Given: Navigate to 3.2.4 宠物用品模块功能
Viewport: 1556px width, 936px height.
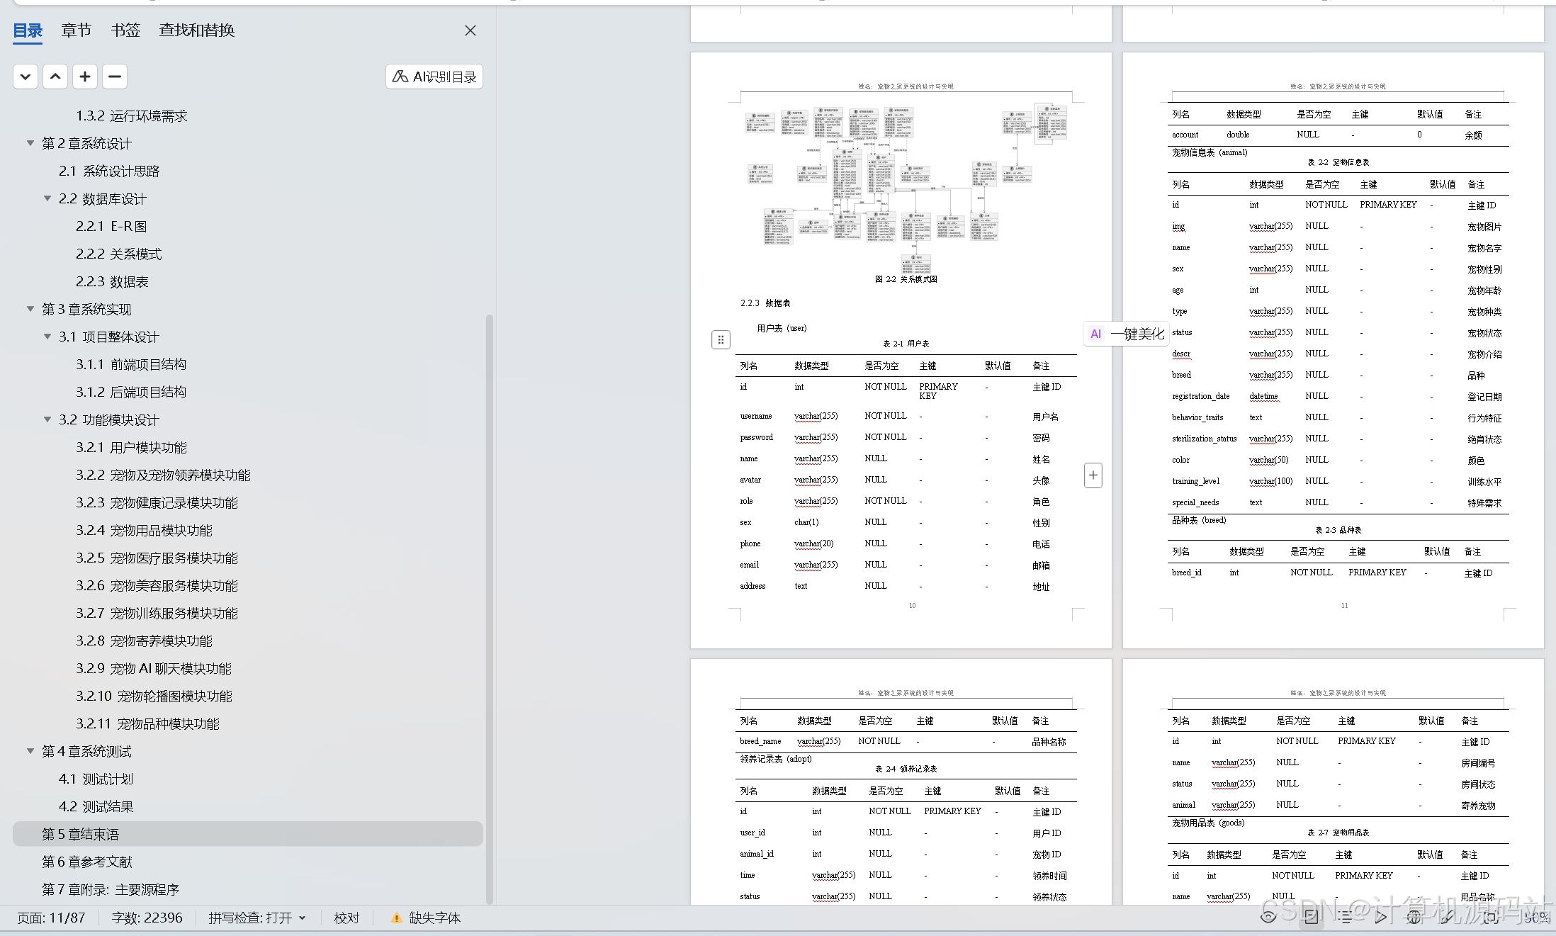Looking at the screenshot, I should tap(144, 530).
